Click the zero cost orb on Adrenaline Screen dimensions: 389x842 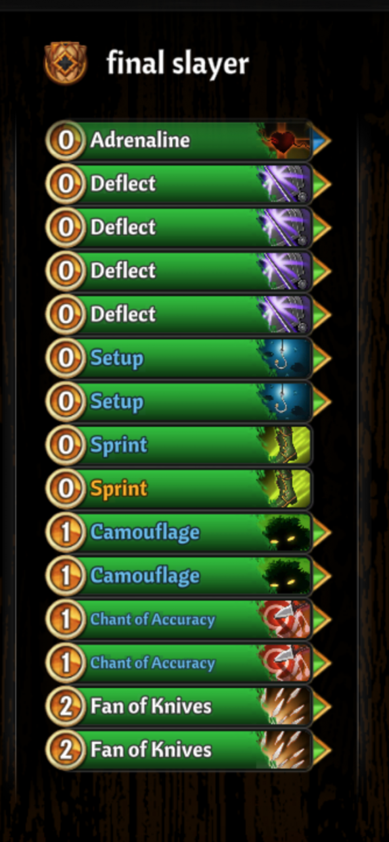point(66,141)
